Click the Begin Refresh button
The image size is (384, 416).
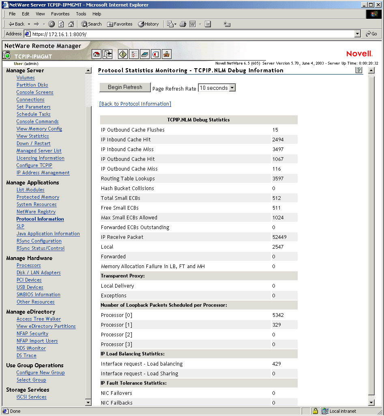coord(125,87)
